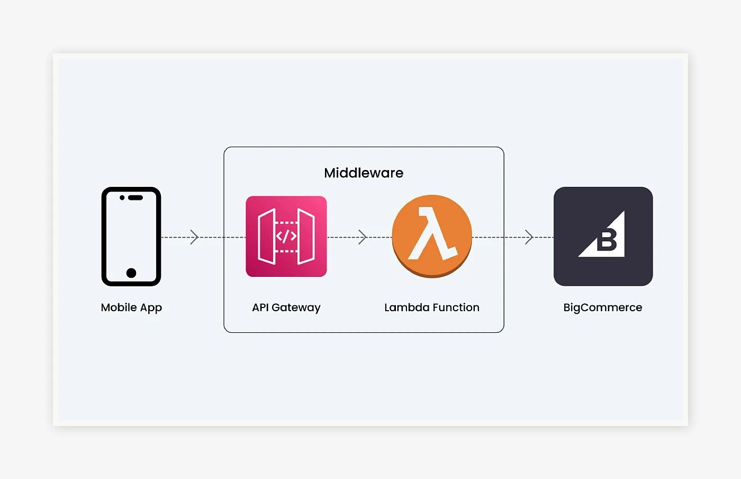
Task: Select the pink API Gateway icon
Action: pyautogui.click(x=286, y=237)
